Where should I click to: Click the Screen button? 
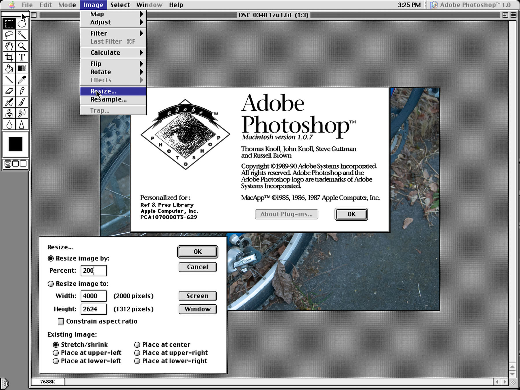[x=198, y=296]
